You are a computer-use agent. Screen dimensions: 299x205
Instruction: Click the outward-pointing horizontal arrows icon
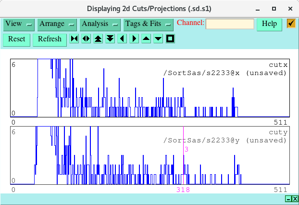tap(87, 39)
